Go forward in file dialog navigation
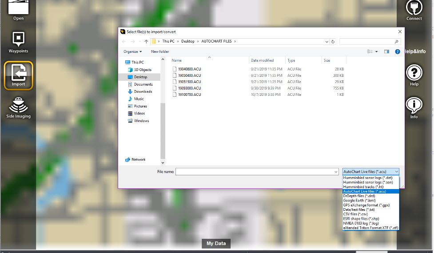Image resolution: width=434 pixels, height=253 pixels. click(133, 41)
